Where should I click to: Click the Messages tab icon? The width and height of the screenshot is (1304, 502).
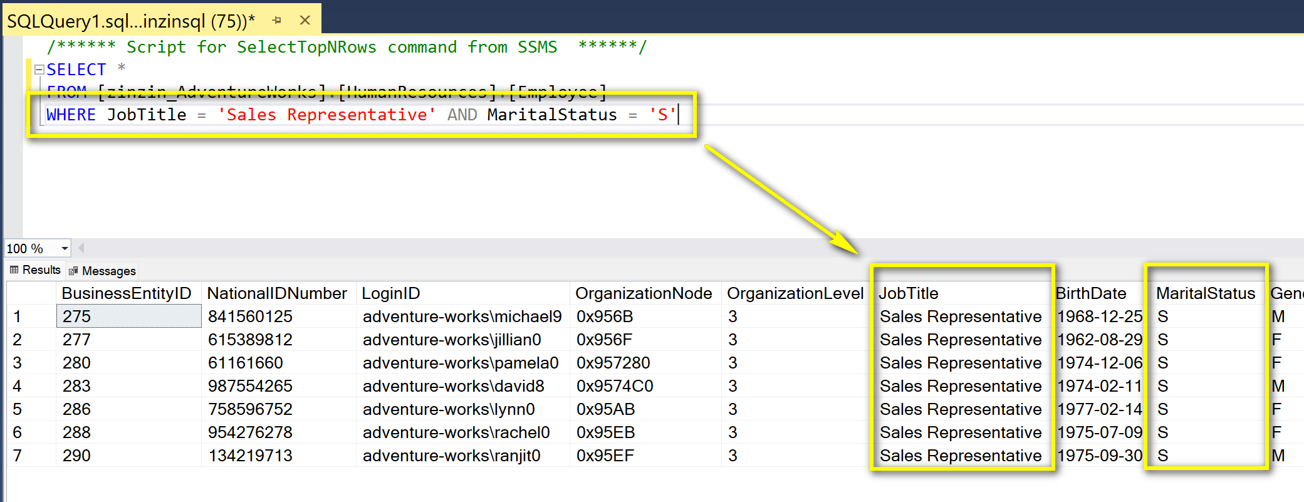(73, 271)
